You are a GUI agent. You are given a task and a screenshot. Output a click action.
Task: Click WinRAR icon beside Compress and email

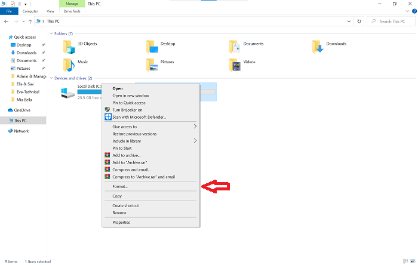point(107,170)
